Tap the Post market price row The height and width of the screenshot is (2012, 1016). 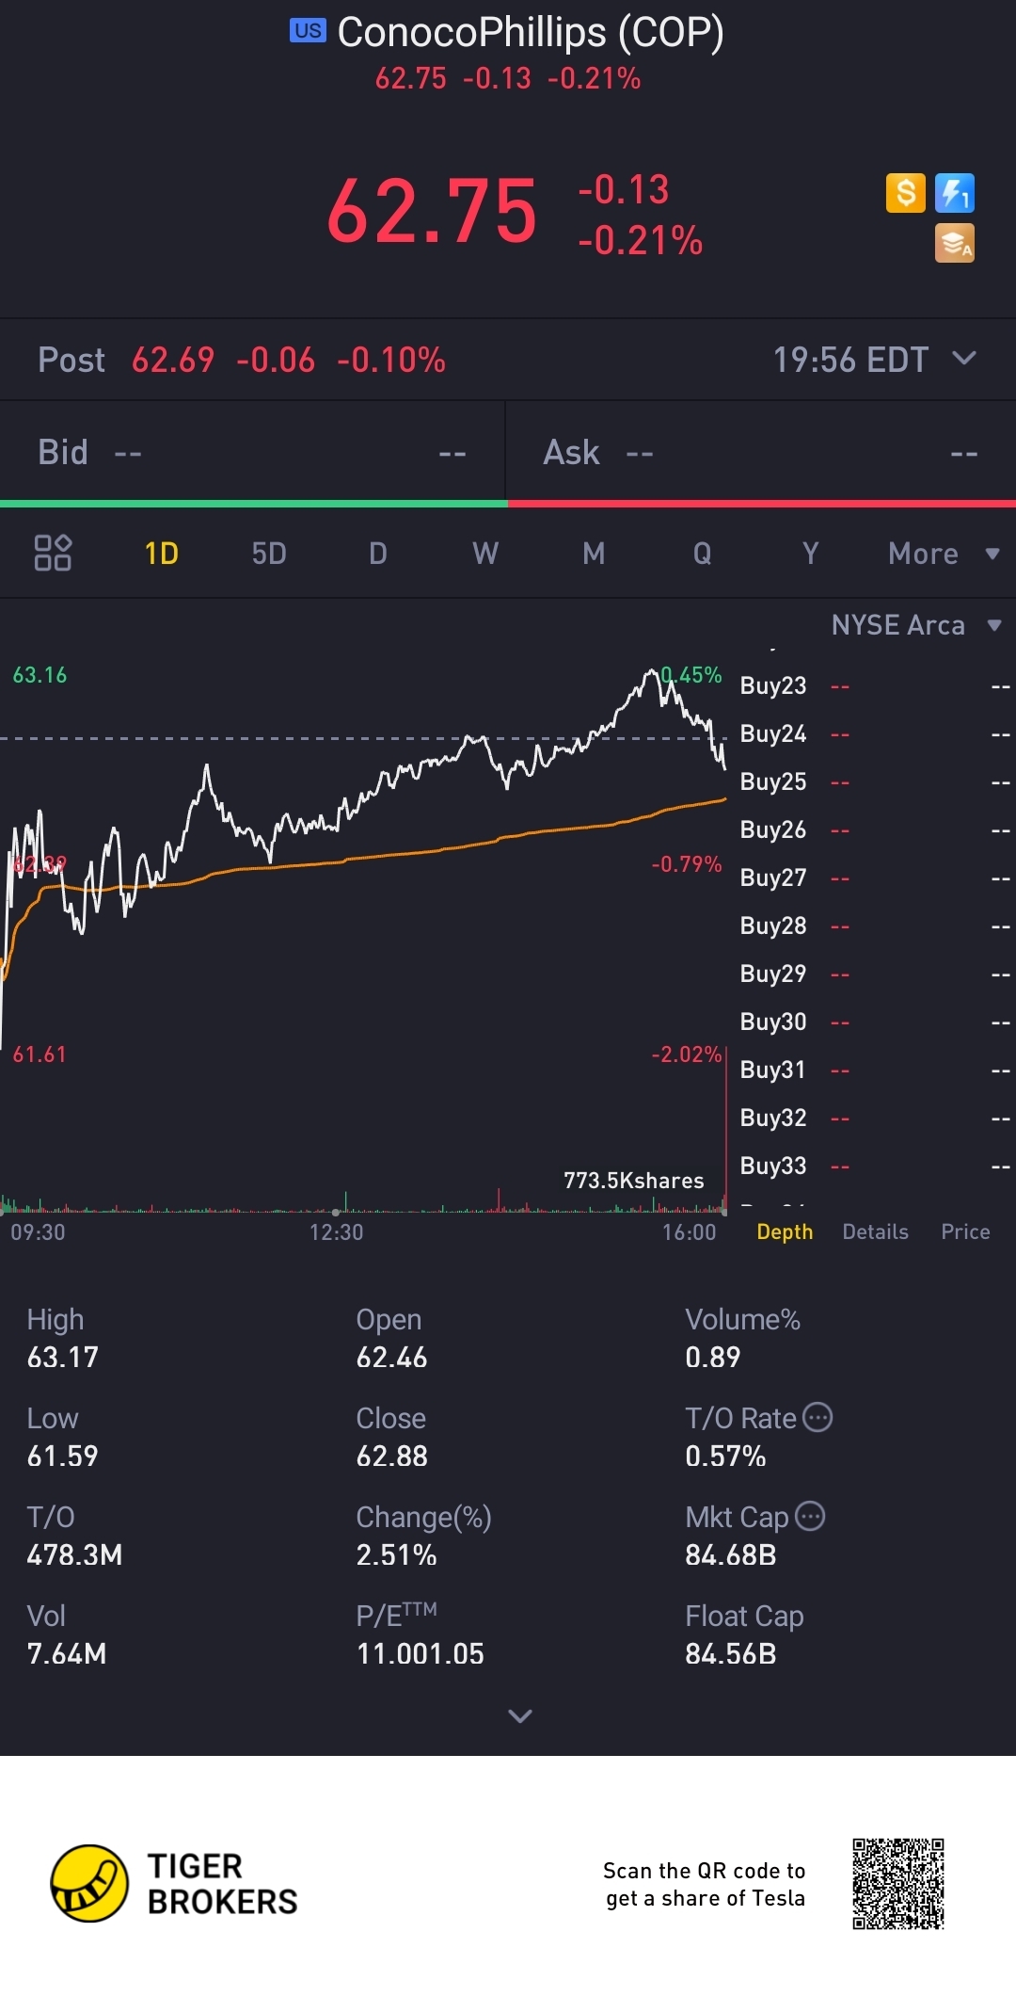pyautogui.click(x=508, y=360)
